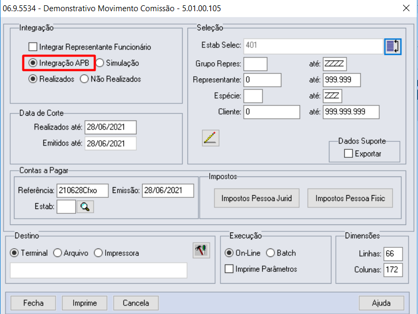Click the Referência field 210628Cfxo
The height and width of the screenshot is (314, 418).
click(x=83, y=191)
